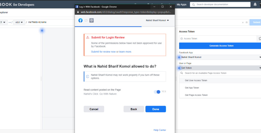Click the padlock icon in the popup address bar

pos(78,12)
